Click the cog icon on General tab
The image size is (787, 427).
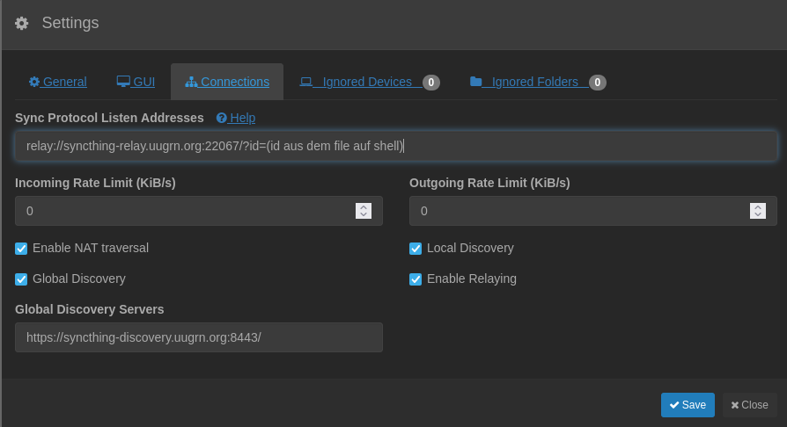(34, 82)
